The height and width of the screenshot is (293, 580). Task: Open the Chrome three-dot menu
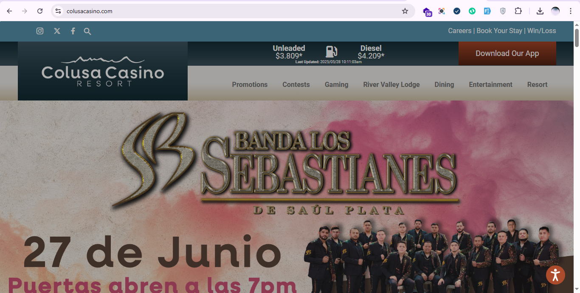coord(571,11)
